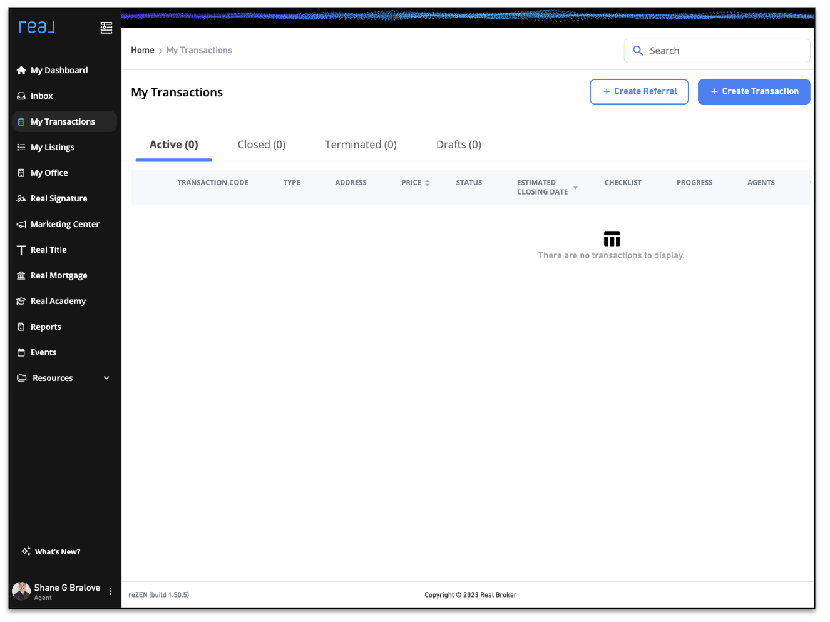Click the Marketing Center megaphone icon
The image size is (830, 622).
tap(21, 225)
